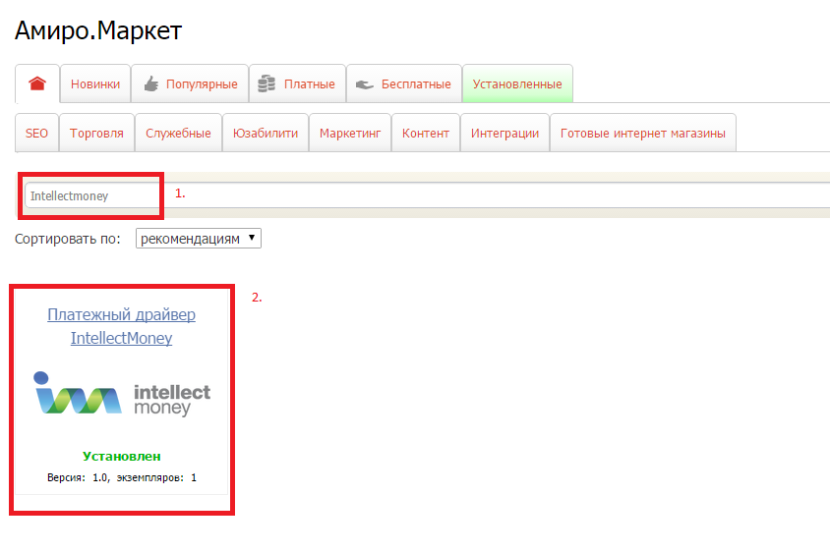The image size is (830, 551).
Task: Go to the Юзабилити category
Action: pos(266,134)
